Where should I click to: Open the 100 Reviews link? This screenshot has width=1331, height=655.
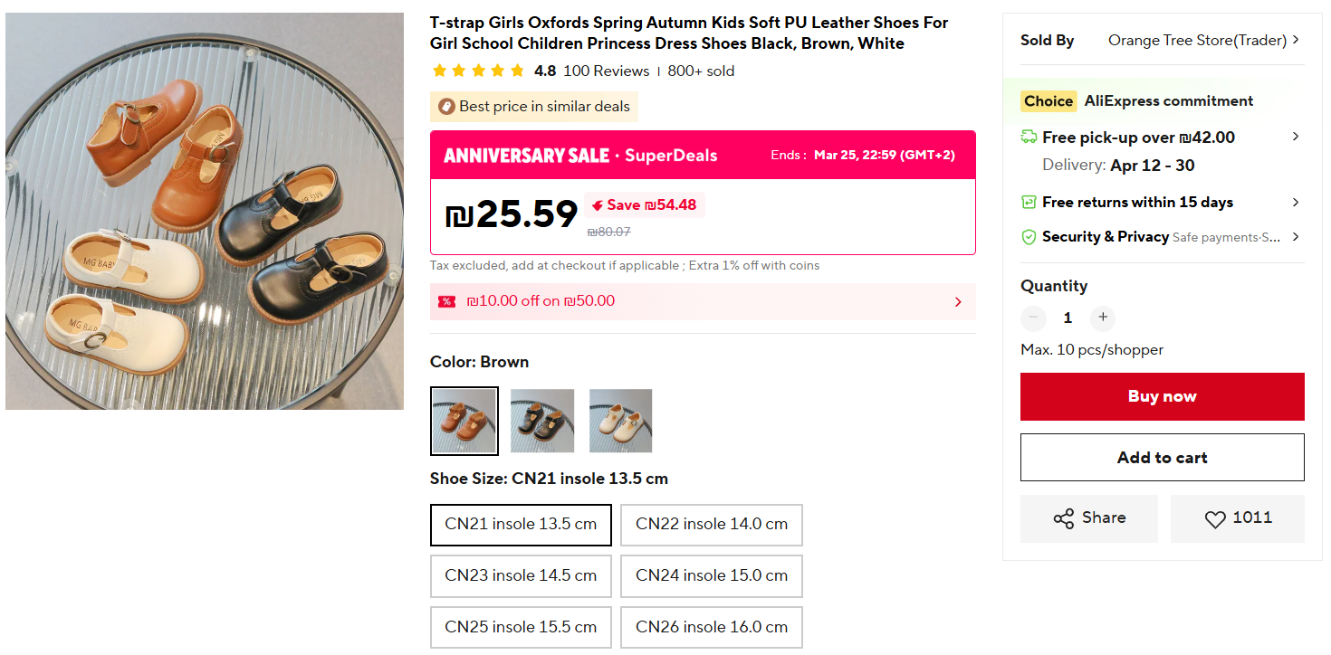tap(606, 71)
